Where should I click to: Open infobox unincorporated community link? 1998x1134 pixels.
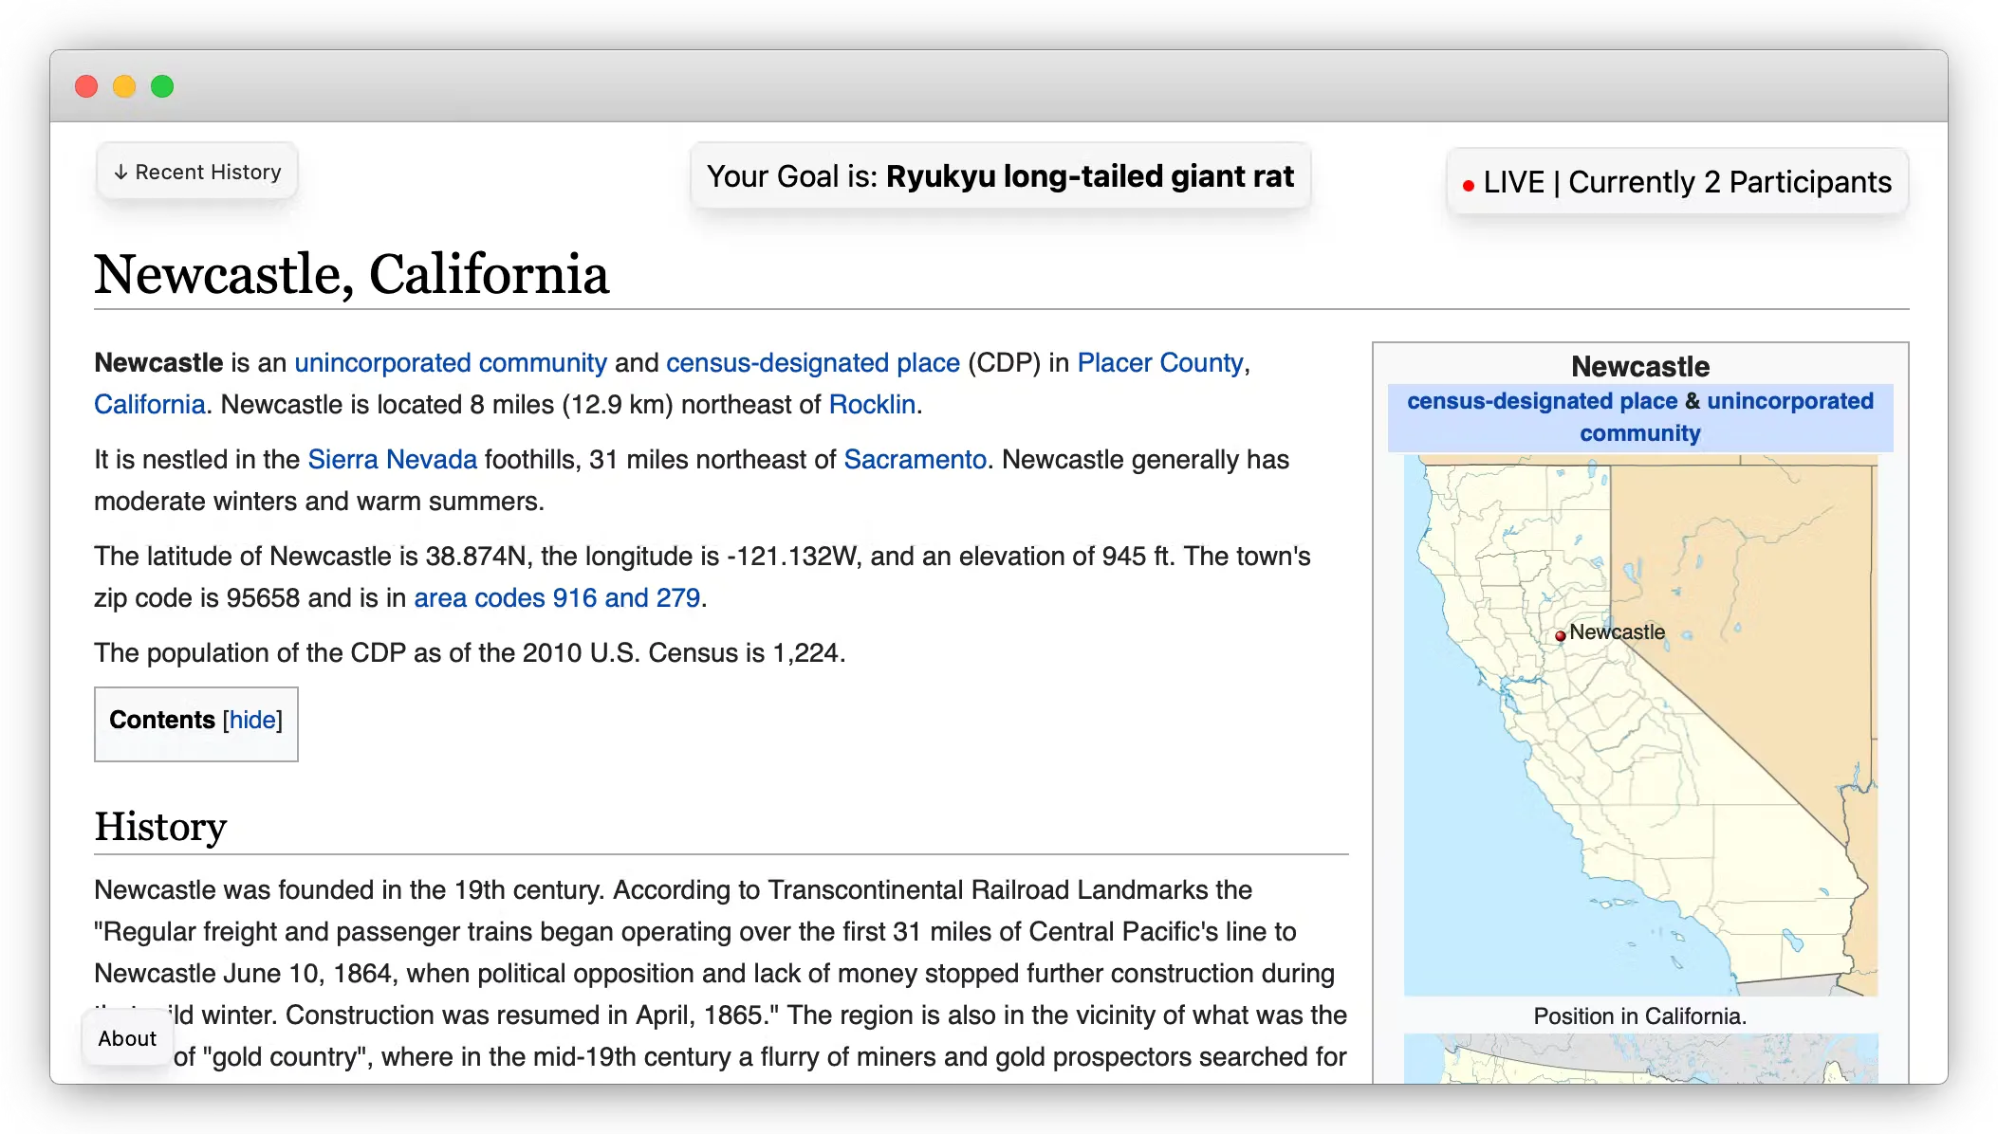click(1789, 401)
